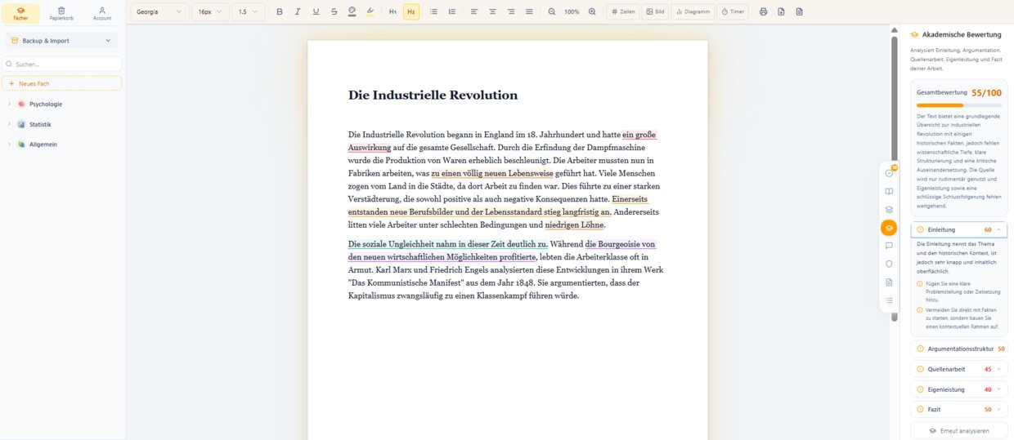Open the shield icon in the side rail

pyautogui.click(x=889, y=264)
